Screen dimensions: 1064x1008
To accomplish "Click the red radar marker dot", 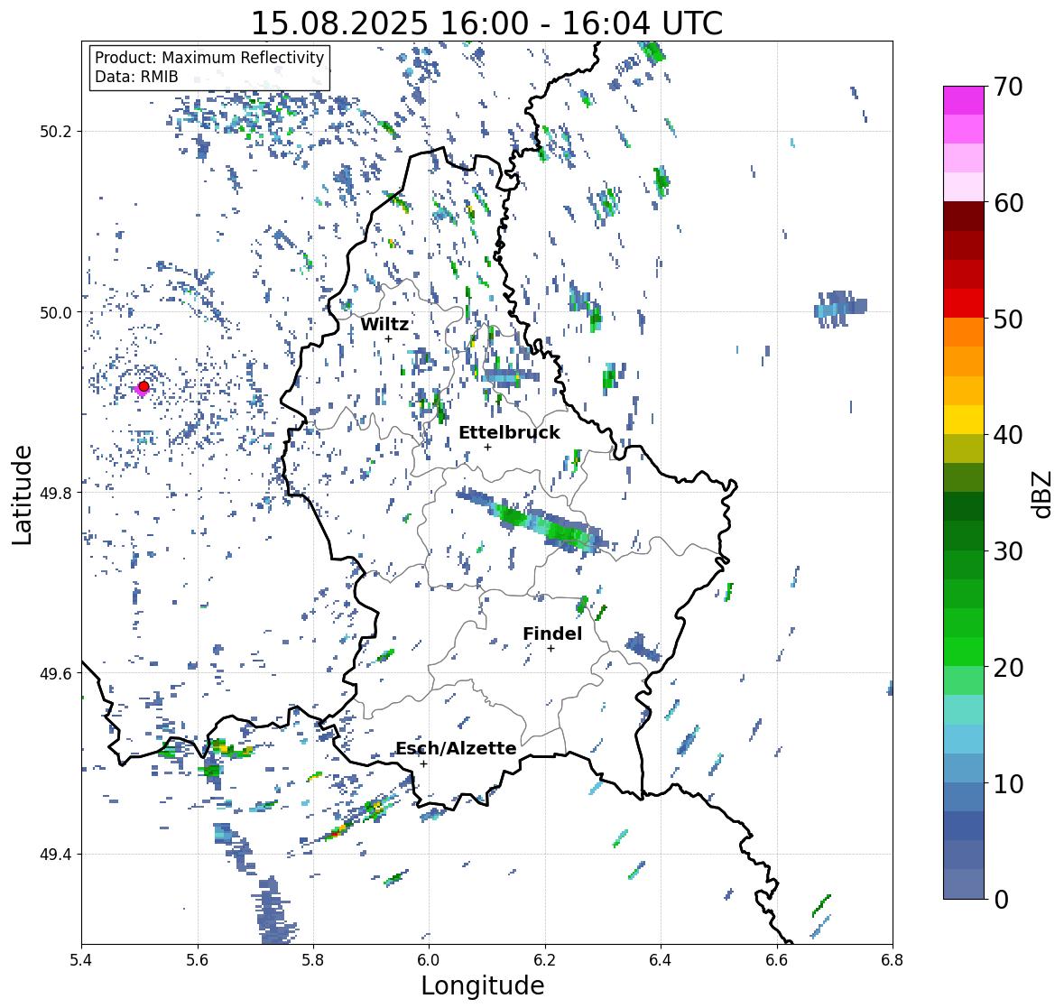I will click(143, 386).
